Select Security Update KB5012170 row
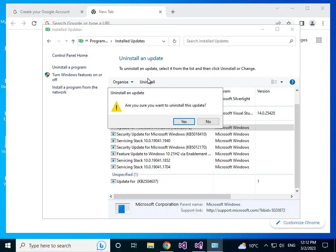 tap(202, 147)
